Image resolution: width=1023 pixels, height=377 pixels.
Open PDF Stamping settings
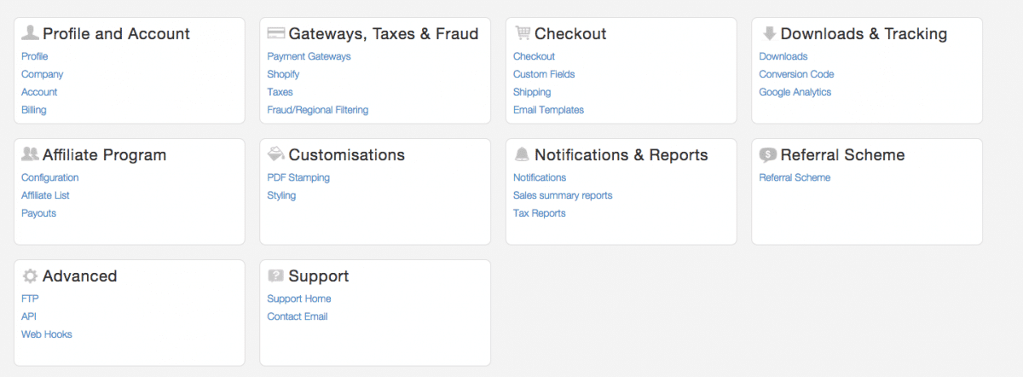tap(298, 177)
